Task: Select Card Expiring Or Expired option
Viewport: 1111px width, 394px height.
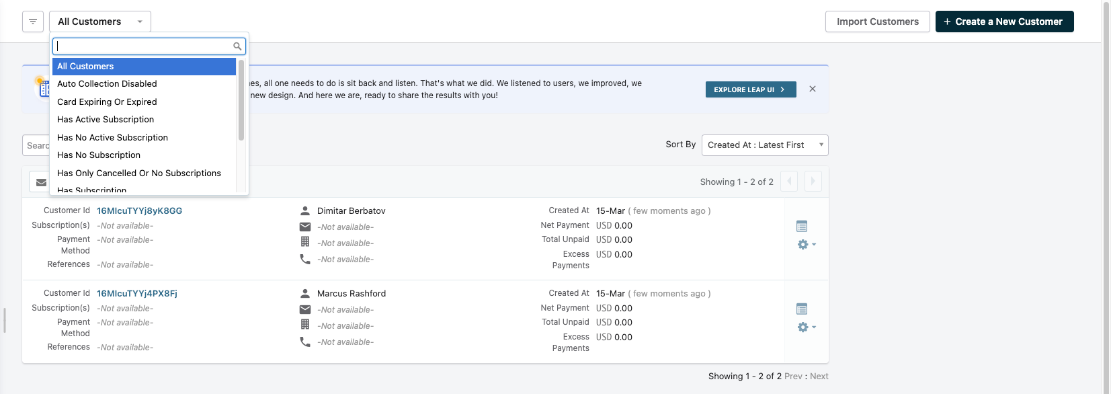Action: (107, 102)
